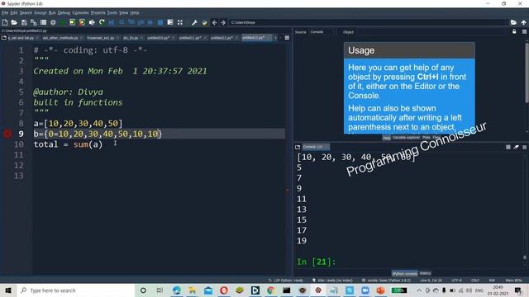Click the Windows Start button

point(8,290)
